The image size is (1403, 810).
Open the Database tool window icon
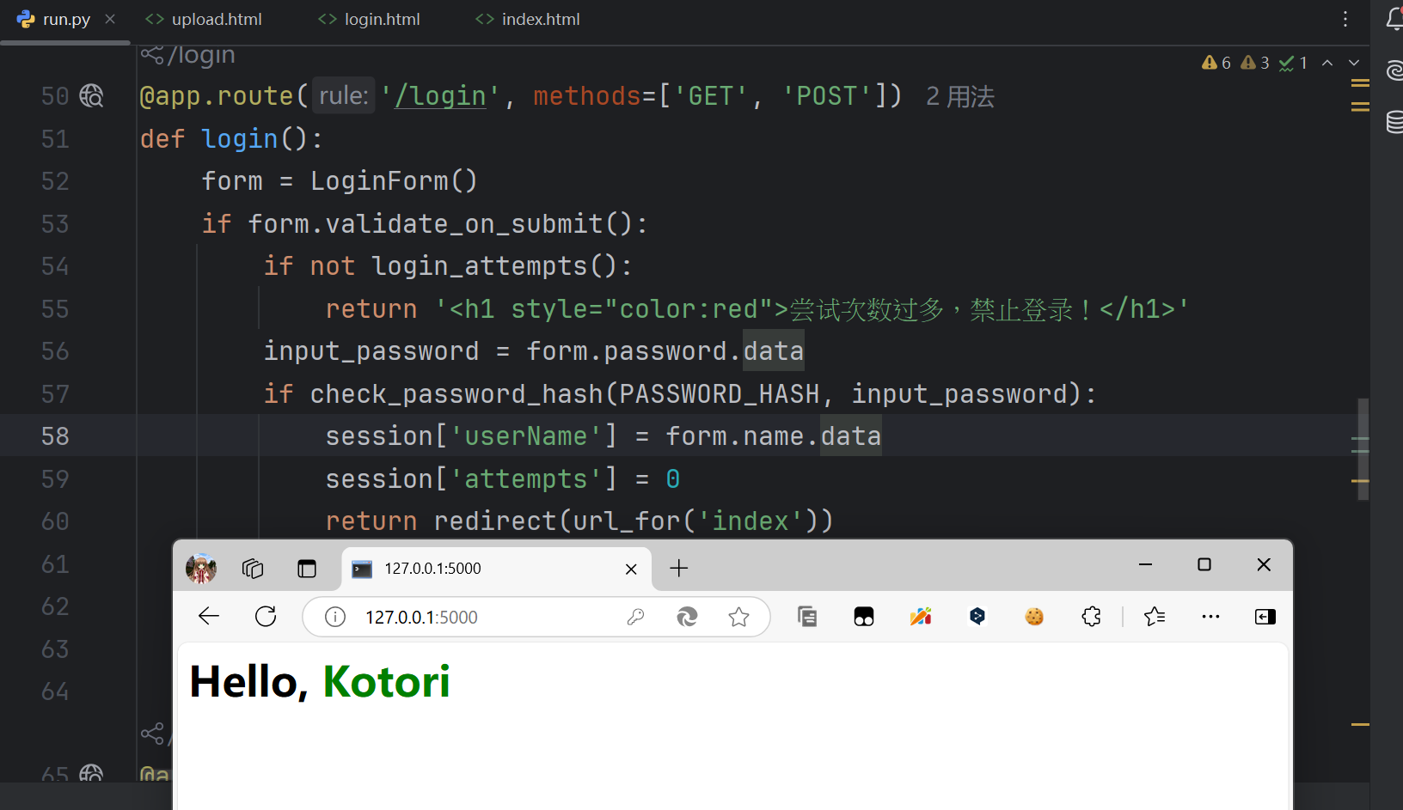coord(1394,122)
